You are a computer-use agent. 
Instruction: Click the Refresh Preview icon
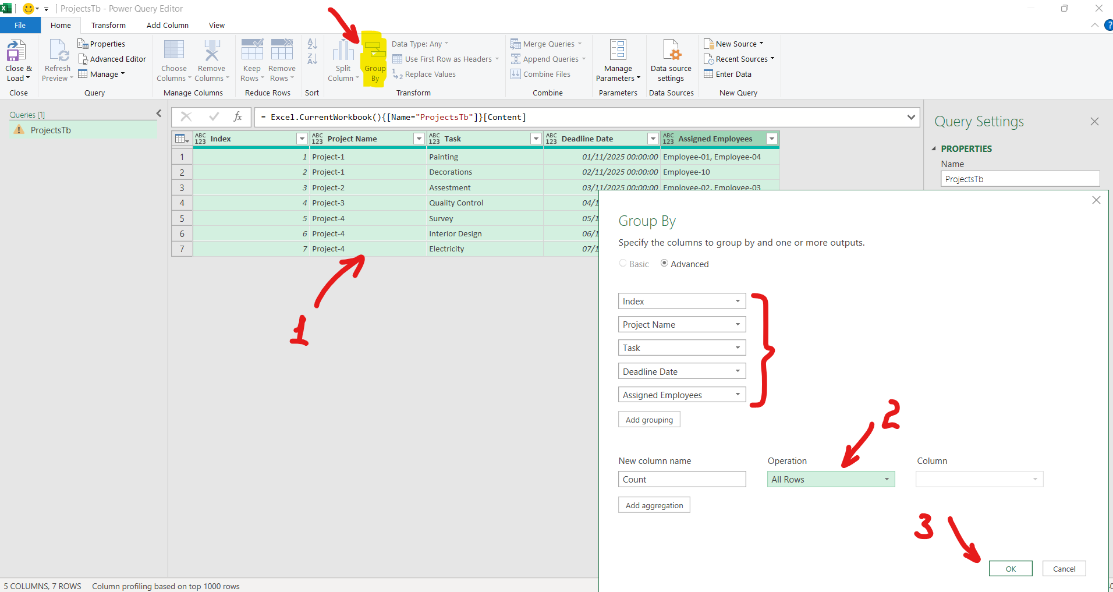click(59, 51)
